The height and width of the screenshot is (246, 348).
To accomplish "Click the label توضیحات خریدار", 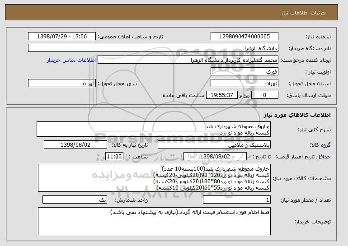I will (x=312, y=222).
